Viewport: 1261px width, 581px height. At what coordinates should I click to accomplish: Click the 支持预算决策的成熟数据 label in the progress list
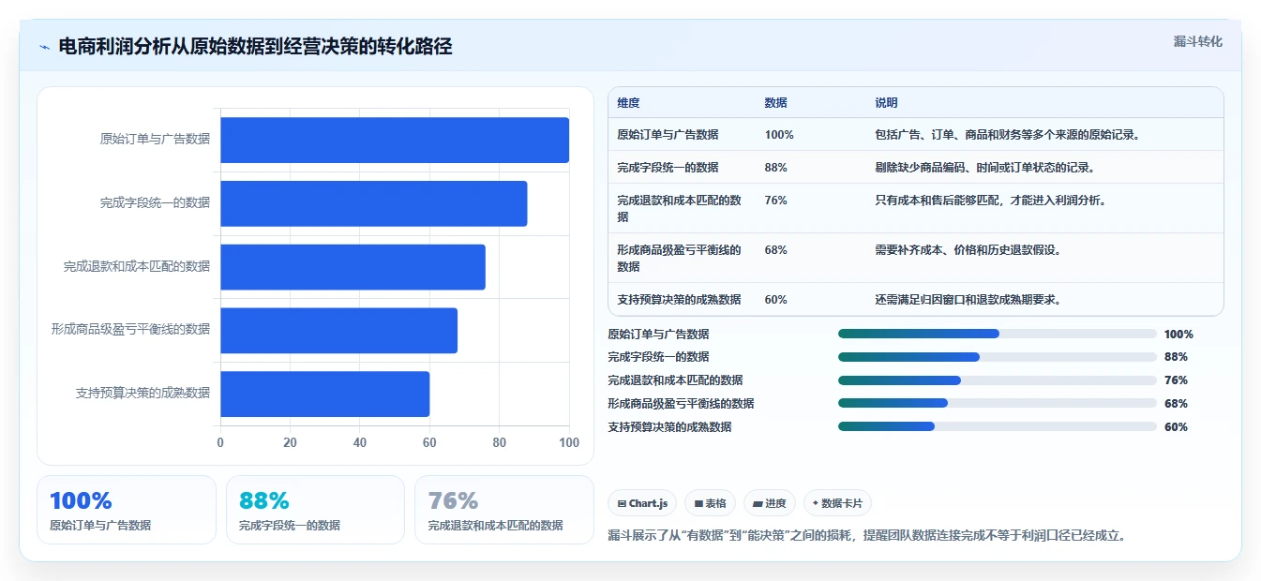669,426
